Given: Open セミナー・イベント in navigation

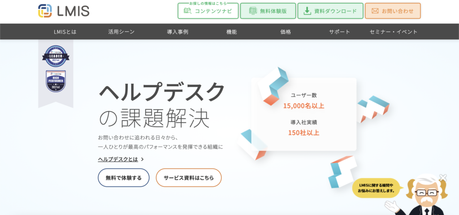Looking at the screenshot, I should click(394, 32).
